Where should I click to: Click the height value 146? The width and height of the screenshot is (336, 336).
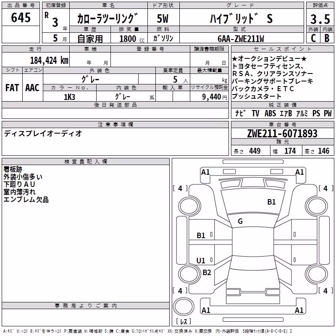(x=323, y=151)
